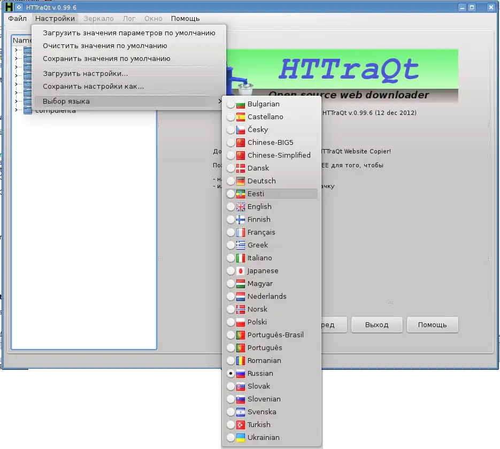Click the Japanese flag icon

[241, 271]
